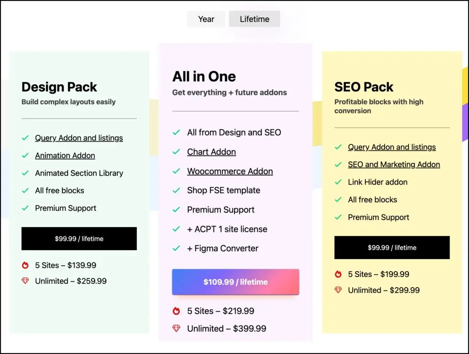Click checkmark beside All from Design and SEO
This screenshot has height=354, width=469.
coord(176,132)
